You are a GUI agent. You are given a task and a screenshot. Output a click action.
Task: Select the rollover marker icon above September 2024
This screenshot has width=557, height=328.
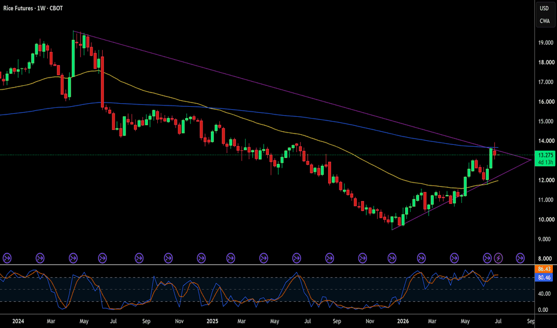[139, 258]
